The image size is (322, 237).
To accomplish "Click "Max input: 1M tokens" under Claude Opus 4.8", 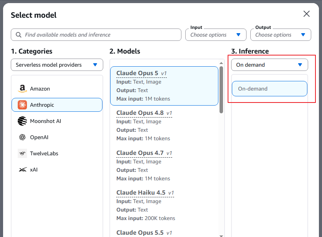I will point(143,139).
